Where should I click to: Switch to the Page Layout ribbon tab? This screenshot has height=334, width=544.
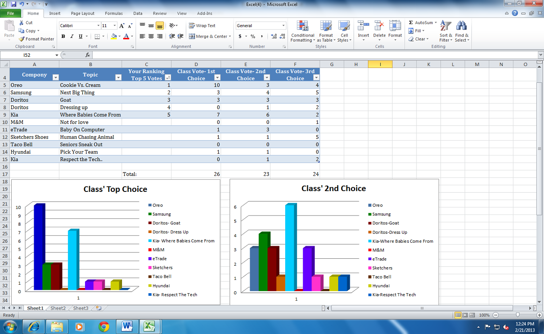pos(82,13)
